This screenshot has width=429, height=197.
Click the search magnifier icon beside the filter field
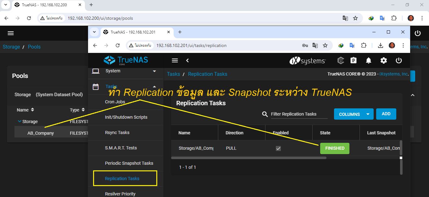[265, 114]
